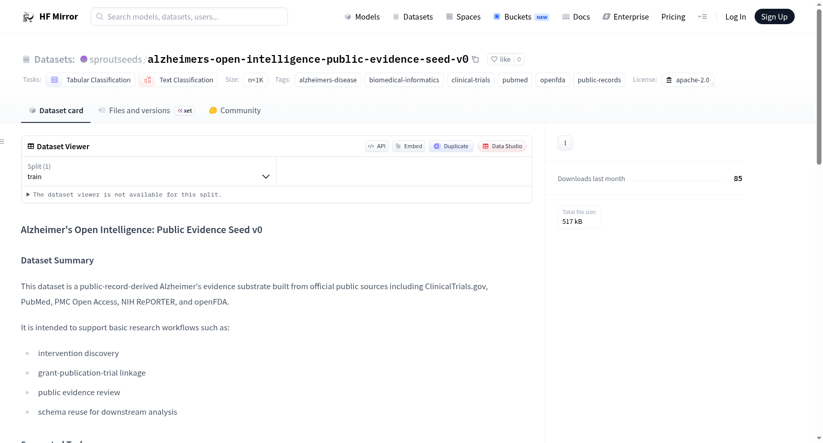
Task: Click the openfda tag
Action: (x=552, y=80)
